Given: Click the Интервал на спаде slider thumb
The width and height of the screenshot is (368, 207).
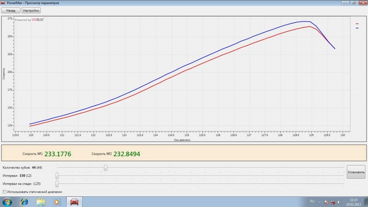Looking at the screenshot, I should point(57,184).
